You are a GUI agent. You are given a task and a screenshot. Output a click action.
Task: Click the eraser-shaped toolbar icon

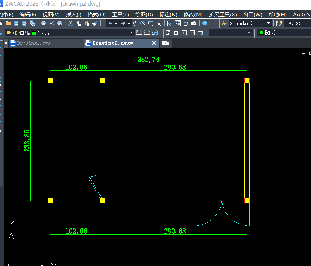click(x=194, y=23)
